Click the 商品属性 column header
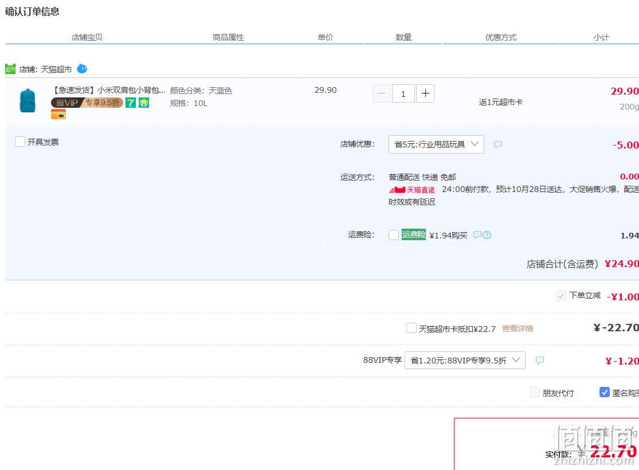 (x=228, y=37)
